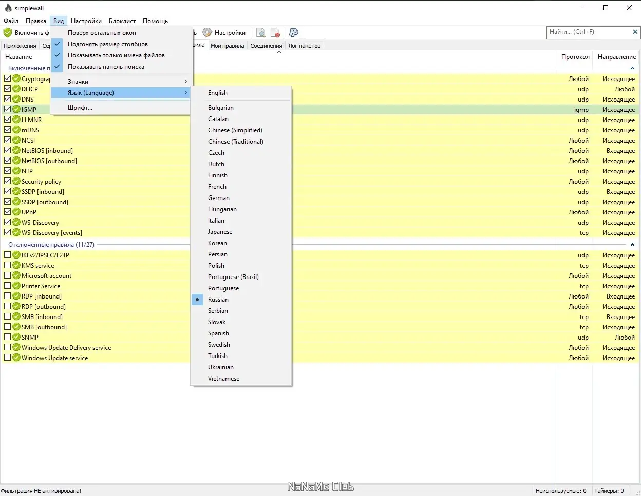This screenshot has width=641, height=496.
Task: Click the green status icon beside LLMNR
Action: pos(16,120)
